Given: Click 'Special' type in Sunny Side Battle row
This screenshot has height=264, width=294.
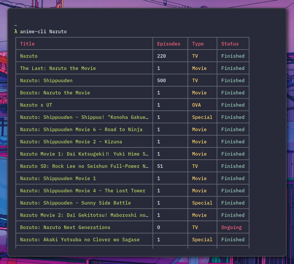Looking at the screenshot, I should tap(202, 203).
